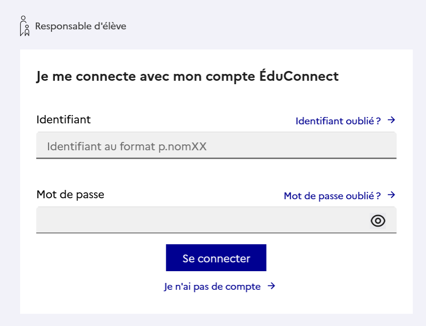The height and width of the screenshot is (326, 426).
Task: Click the Identifiant field label
Action: click(x=64, y=119)
